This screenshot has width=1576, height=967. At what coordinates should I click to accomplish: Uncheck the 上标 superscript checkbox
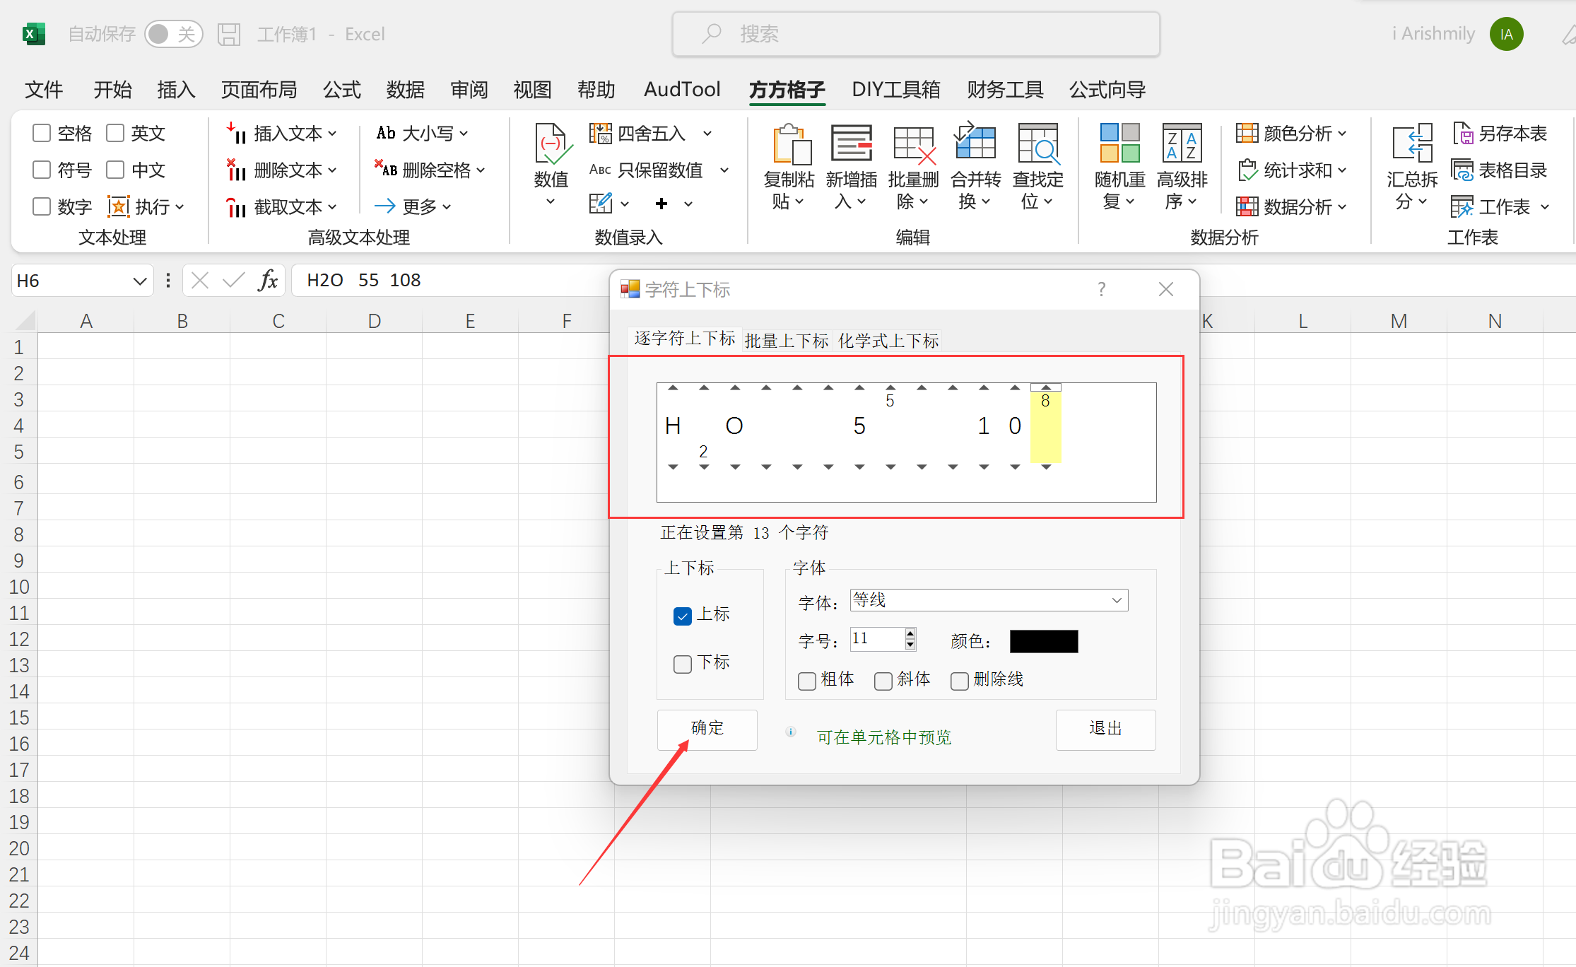[683, 616]
